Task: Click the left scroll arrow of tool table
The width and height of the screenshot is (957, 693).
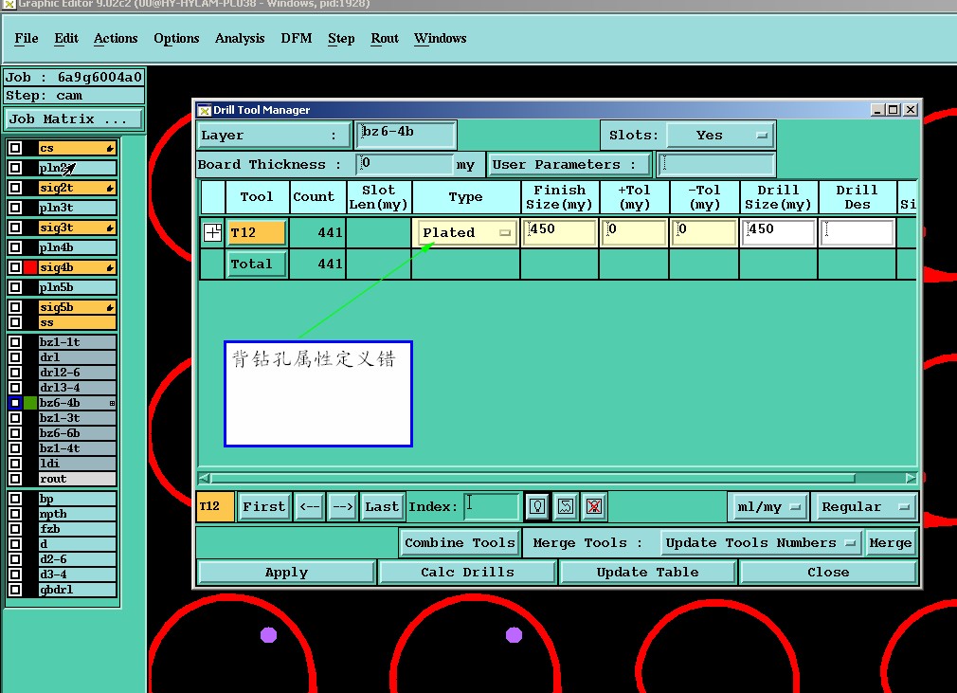Action: click(x=205, y=478)
